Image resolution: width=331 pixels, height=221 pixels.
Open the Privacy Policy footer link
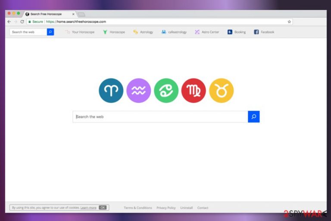(166, 208)
